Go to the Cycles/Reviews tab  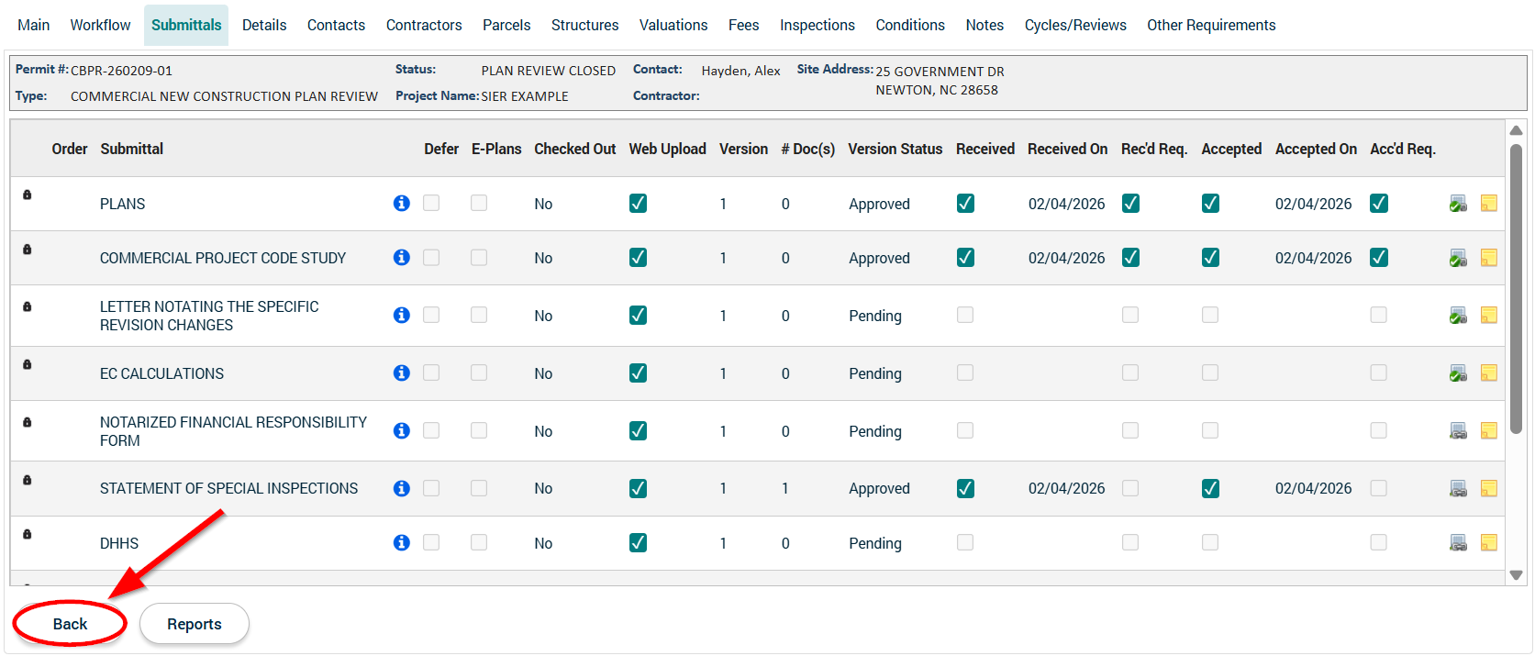1074,26
